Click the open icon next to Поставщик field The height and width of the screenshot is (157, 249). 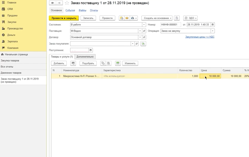pyautogui.click(x=144, y=31)
